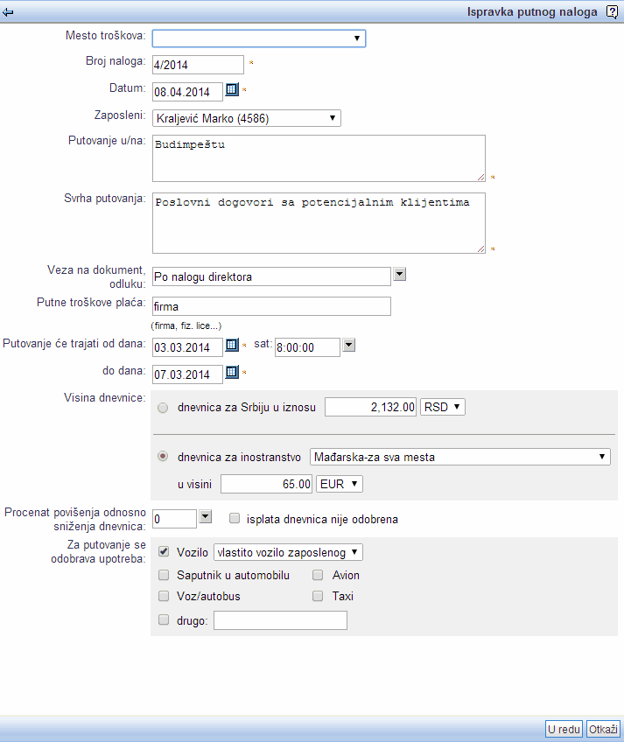Enable the Avion checkbox

318,575
